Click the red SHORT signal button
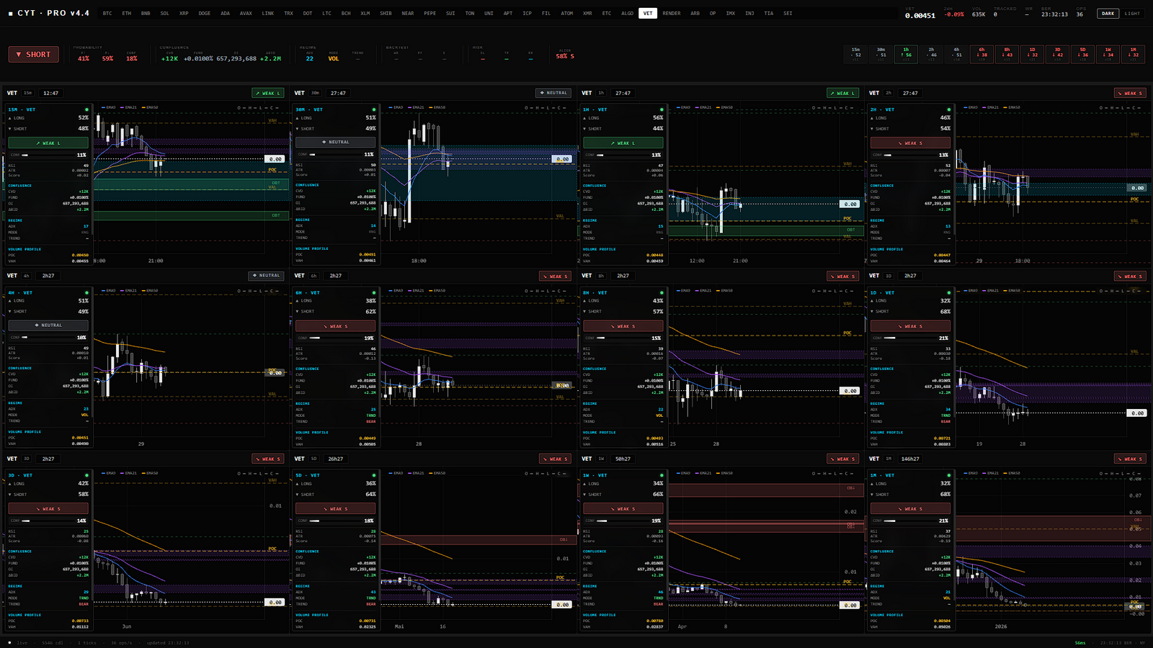The width and height of the screenshot is (1153, 648). click(34, 55)
